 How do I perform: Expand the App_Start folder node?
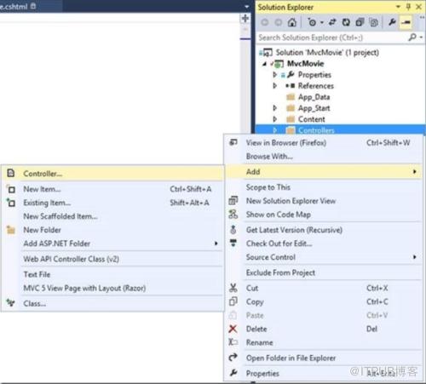(274, 108)
